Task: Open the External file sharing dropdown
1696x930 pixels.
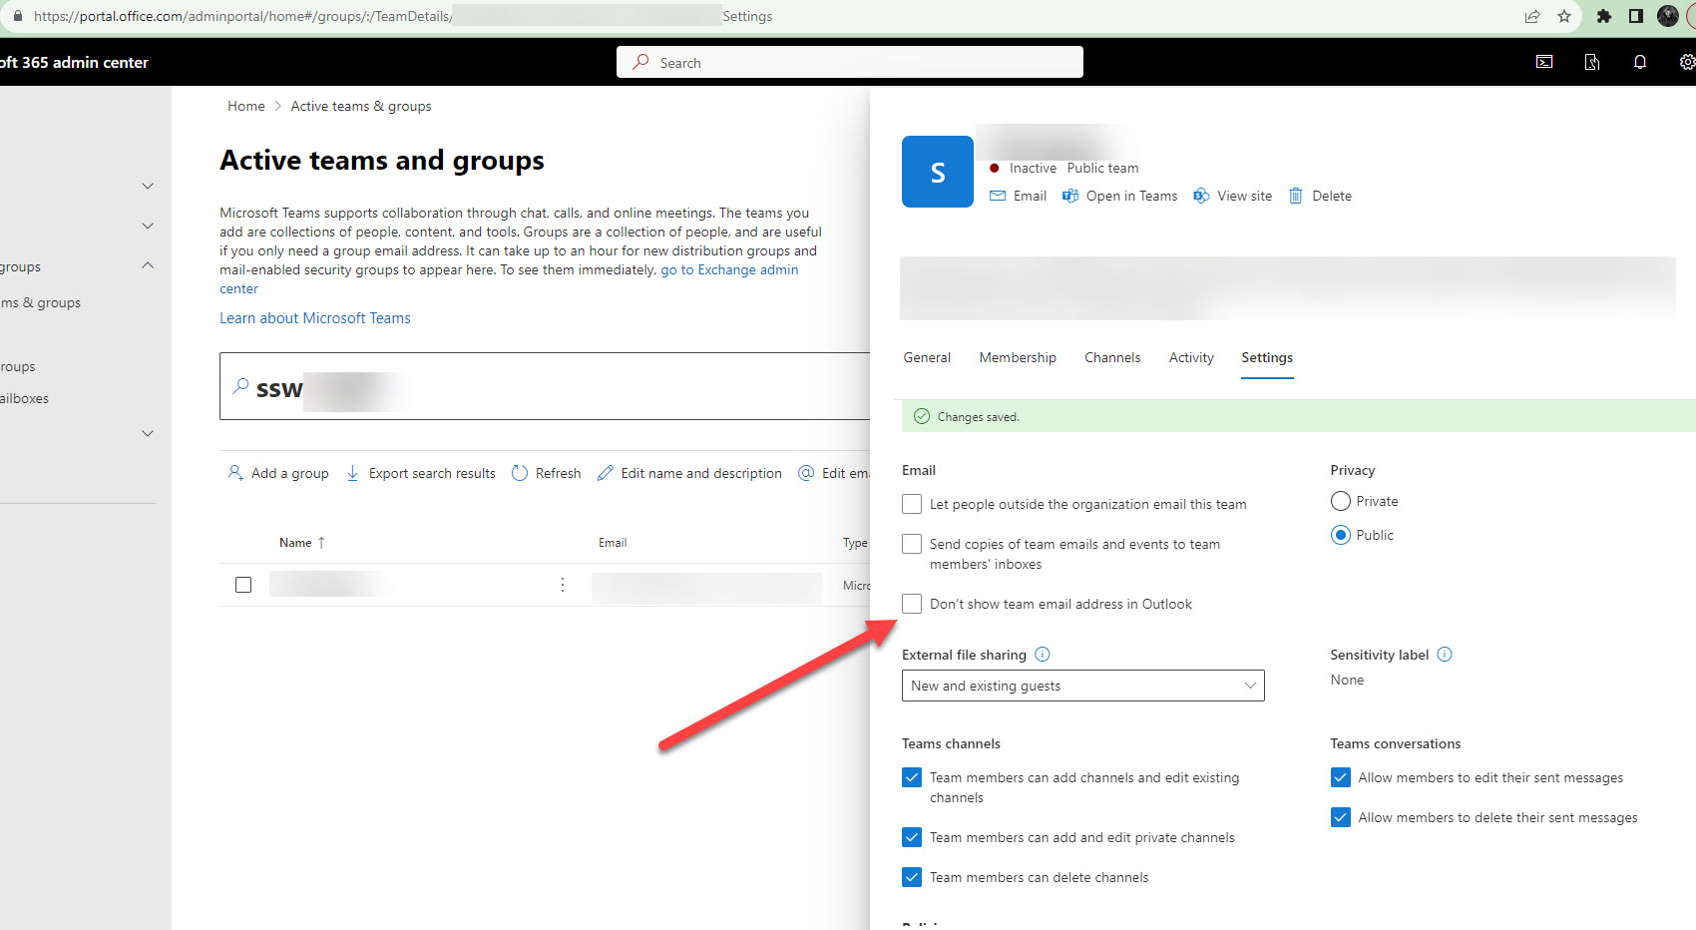Action: (x=1082, y=686)
